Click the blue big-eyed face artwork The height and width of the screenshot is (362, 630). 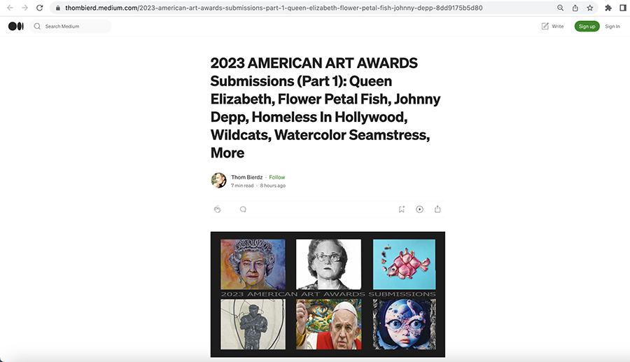coord(404,323)
